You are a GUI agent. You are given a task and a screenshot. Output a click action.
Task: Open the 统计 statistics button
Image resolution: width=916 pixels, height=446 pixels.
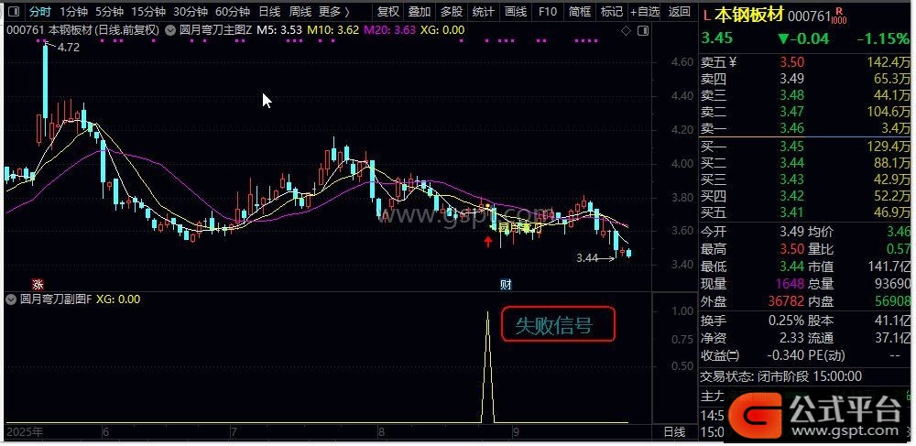click(483, 12)
